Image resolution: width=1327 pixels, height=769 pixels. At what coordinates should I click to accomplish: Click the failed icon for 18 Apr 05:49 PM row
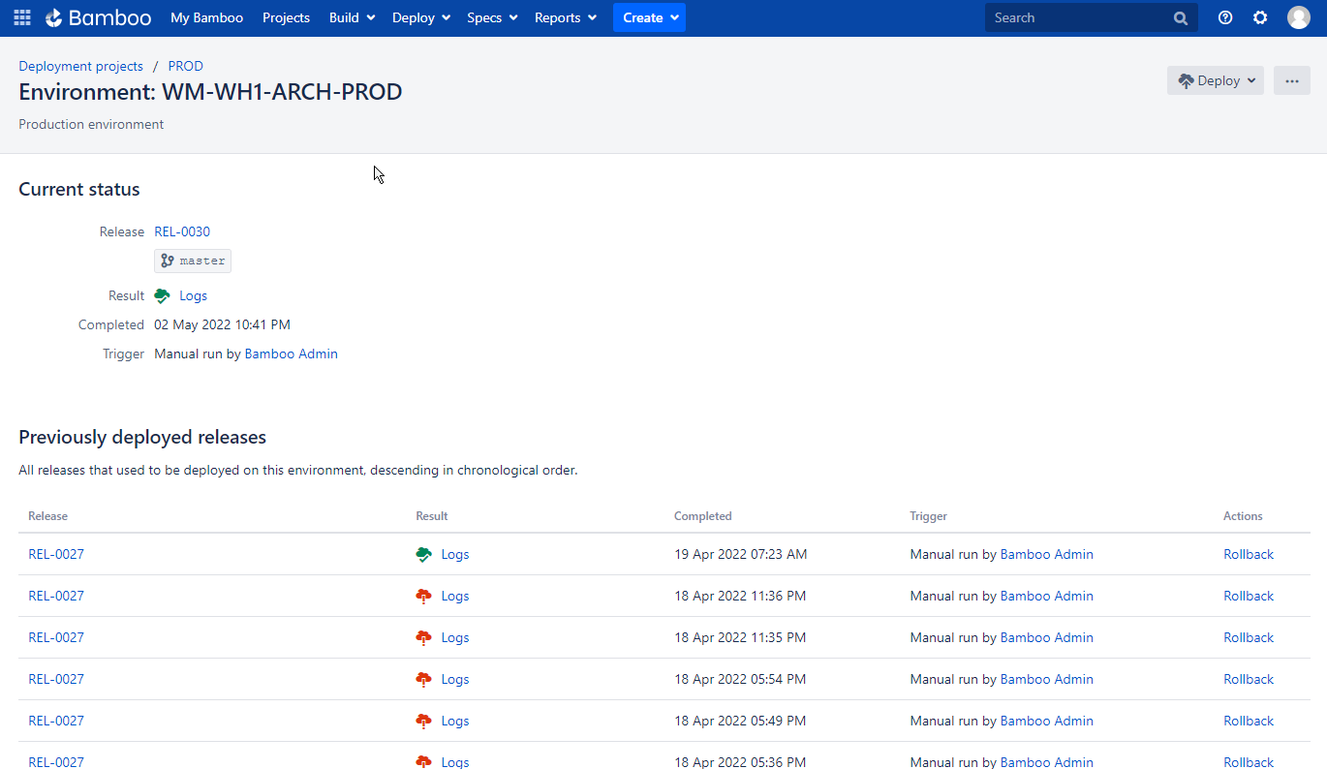(423, 722)
